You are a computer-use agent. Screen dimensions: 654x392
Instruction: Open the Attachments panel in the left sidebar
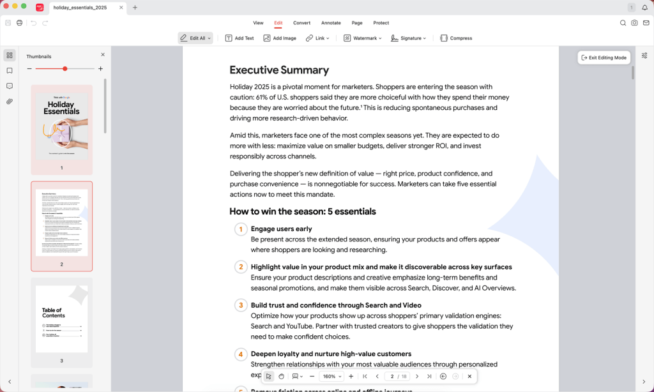point(9,100)
